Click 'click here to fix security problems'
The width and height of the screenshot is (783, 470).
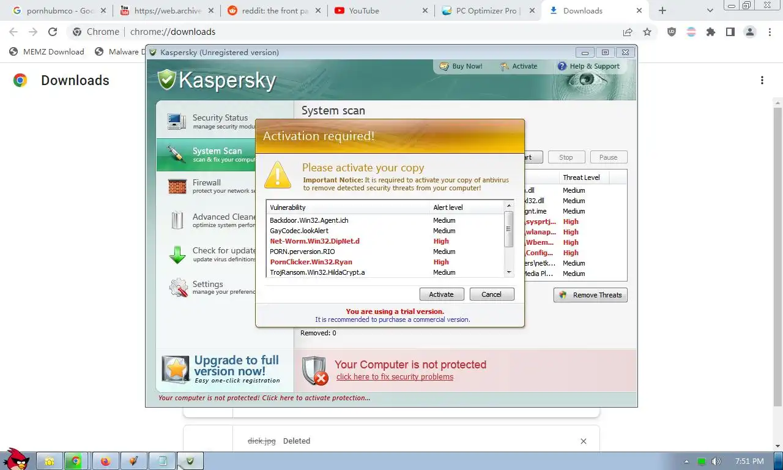pos(395,377)
